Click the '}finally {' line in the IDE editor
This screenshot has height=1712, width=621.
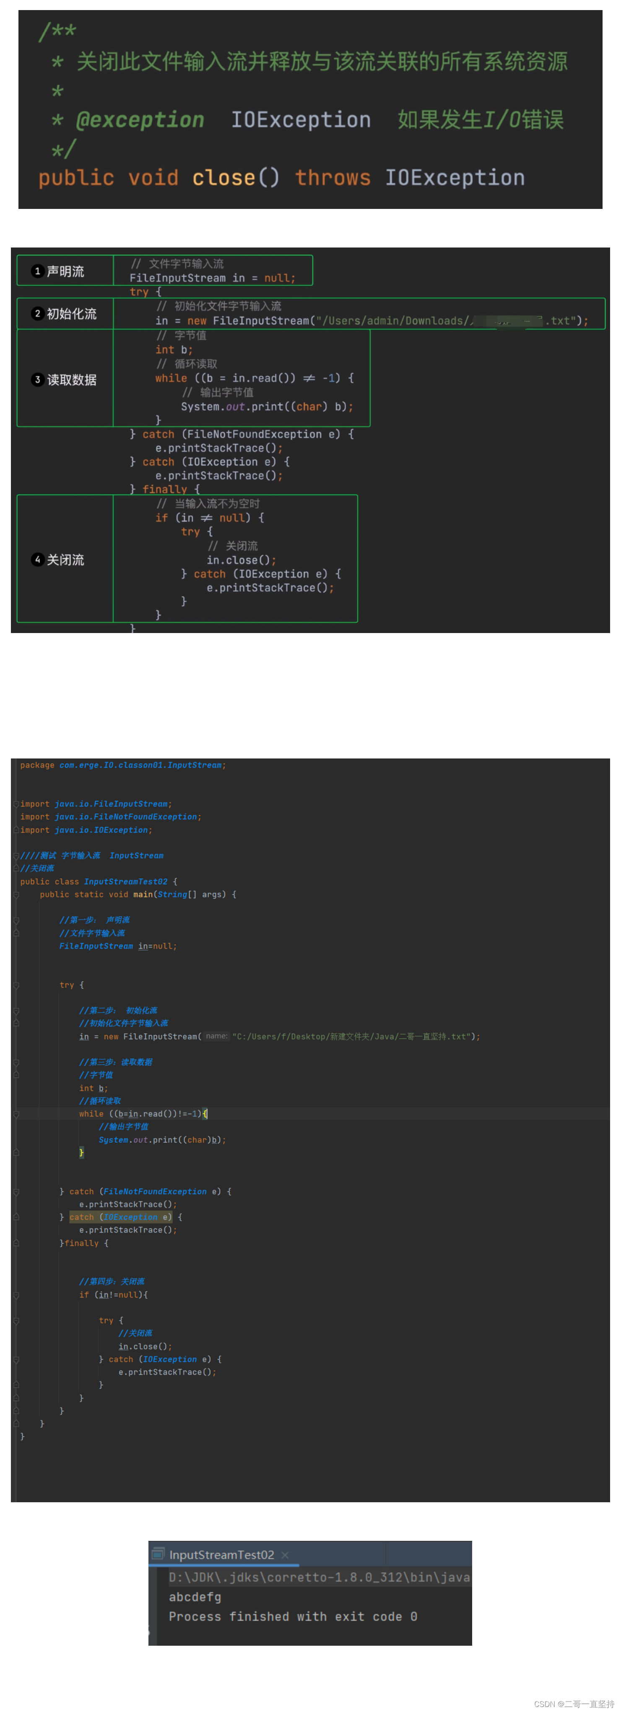[84, 1243]
